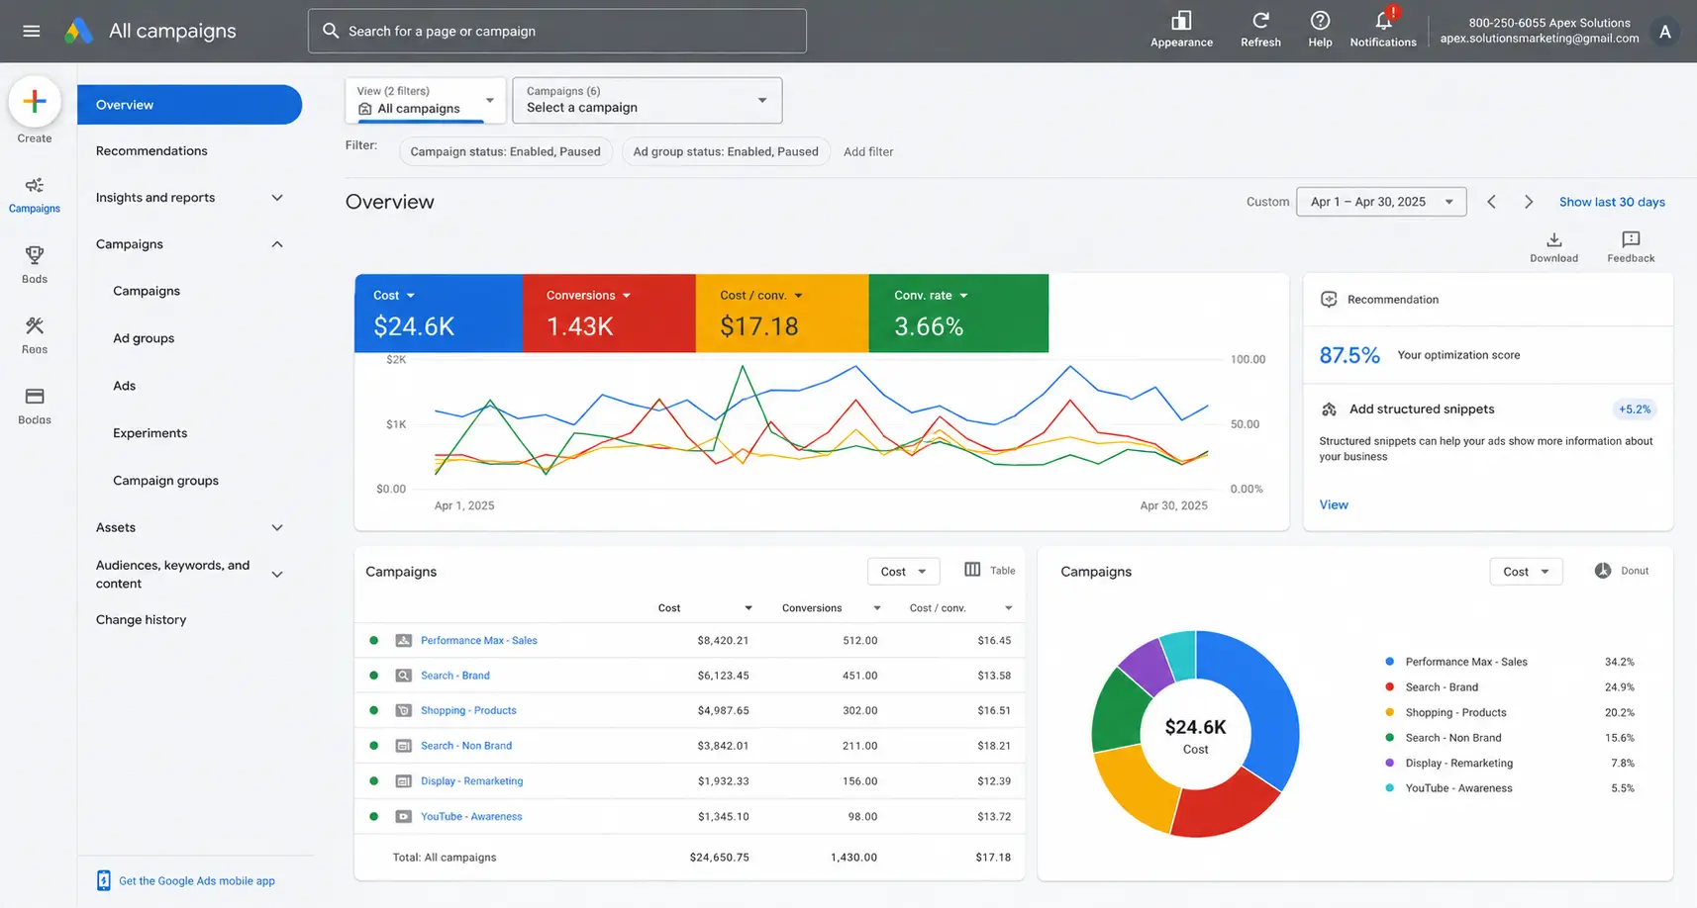Open Ads in the sidebar
1697x908 pixels.
125,386
